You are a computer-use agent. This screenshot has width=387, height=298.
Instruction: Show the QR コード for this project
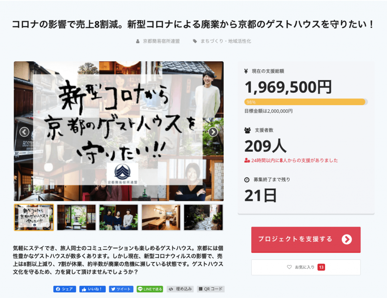(x=211, y=289)
